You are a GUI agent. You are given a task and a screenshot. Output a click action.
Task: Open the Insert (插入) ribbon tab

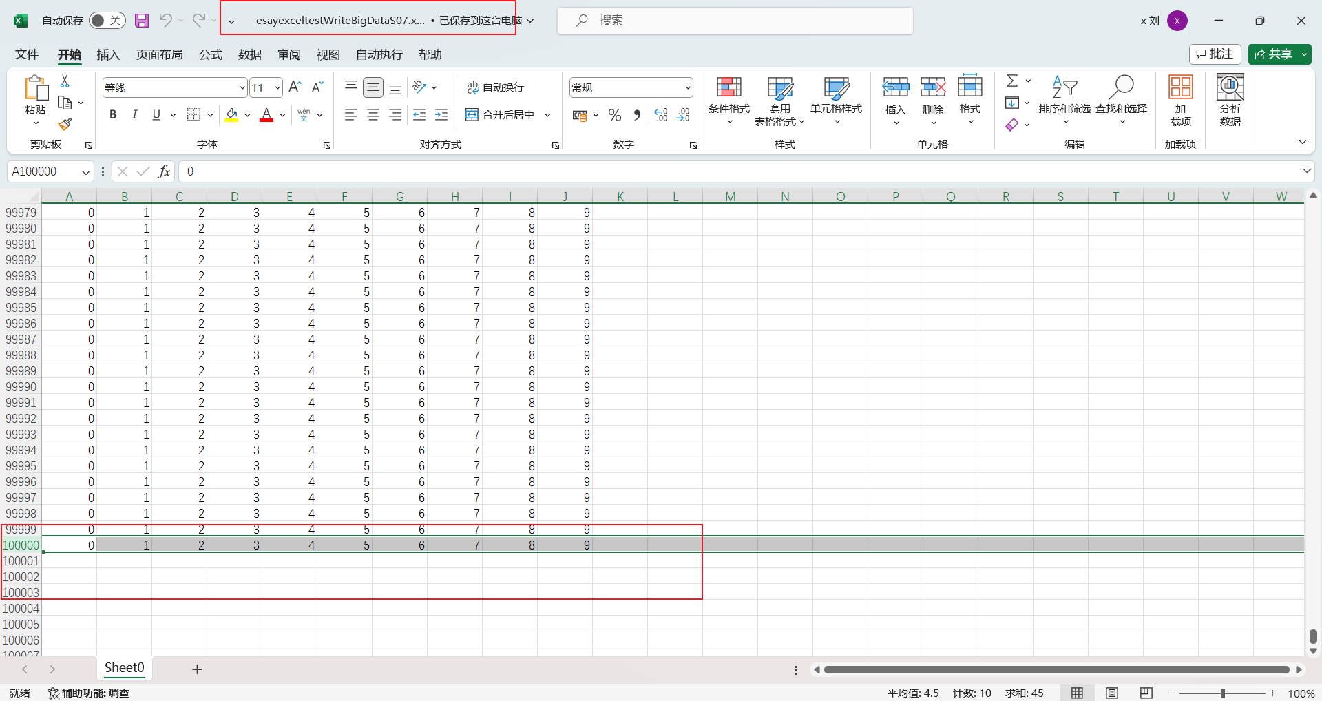[x=108, y=54]
